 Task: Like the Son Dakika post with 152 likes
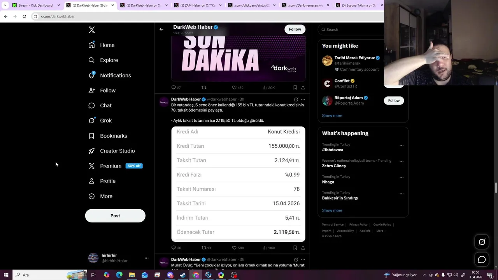point(237,87)
